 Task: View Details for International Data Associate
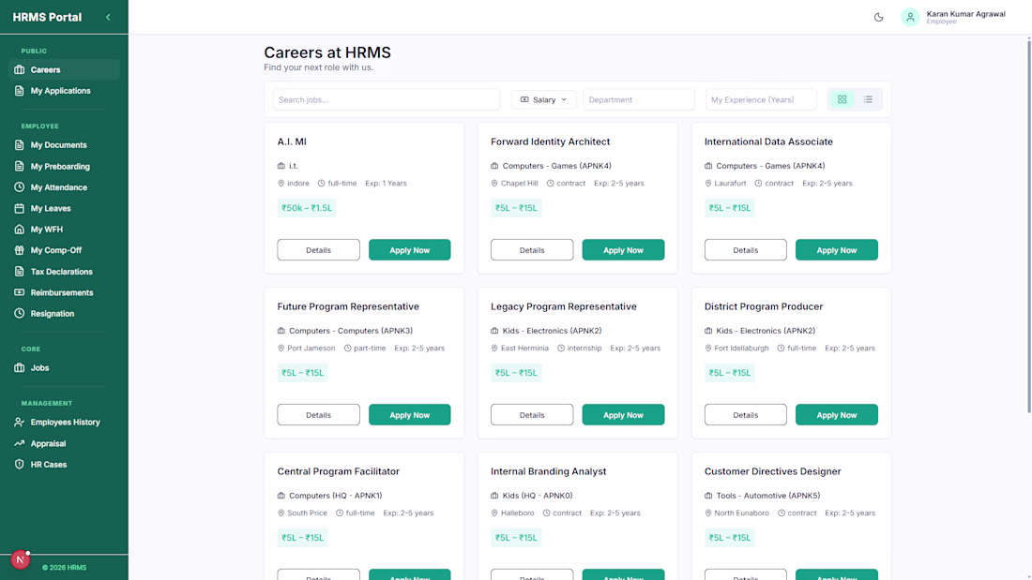[x=746, y=250]
